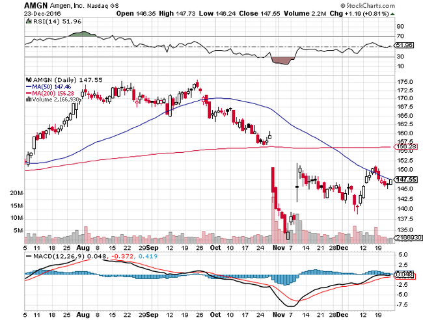Click the Nasdaq GS exchange label

pos(103,6)
